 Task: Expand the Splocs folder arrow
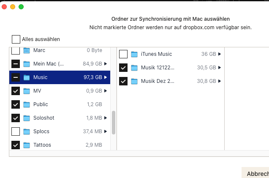105,131
